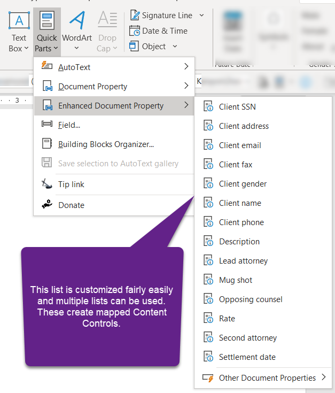Click the Date & Time icon
This screenshot has width=335, height=393.
point(135,31)
